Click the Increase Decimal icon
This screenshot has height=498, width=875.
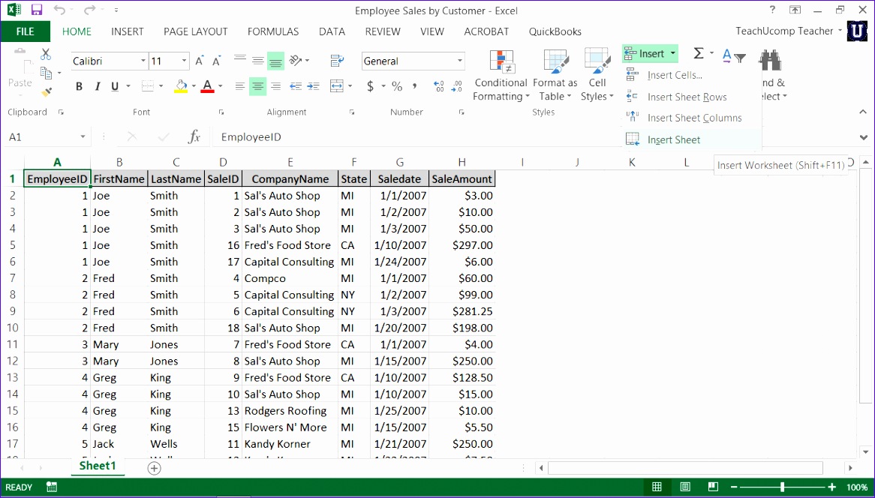pyautogui.click(x=438, y=86)
